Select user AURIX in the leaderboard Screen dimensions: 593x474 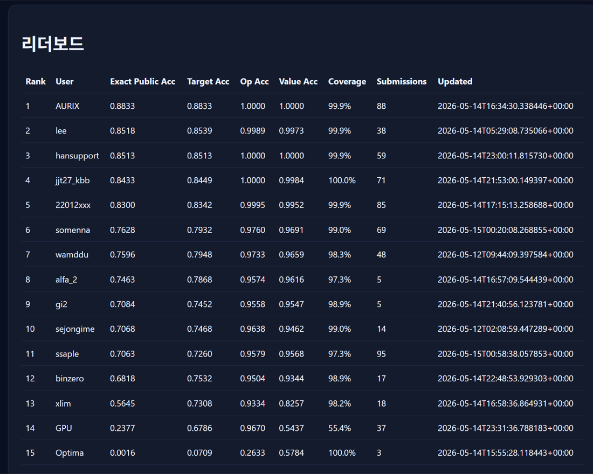point(67,106)
